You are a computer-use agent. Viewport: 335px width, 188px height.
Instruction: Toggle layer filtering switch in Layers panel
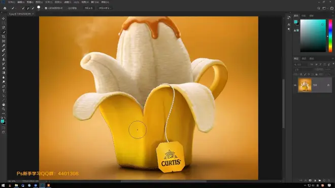[x=333, y=64]
